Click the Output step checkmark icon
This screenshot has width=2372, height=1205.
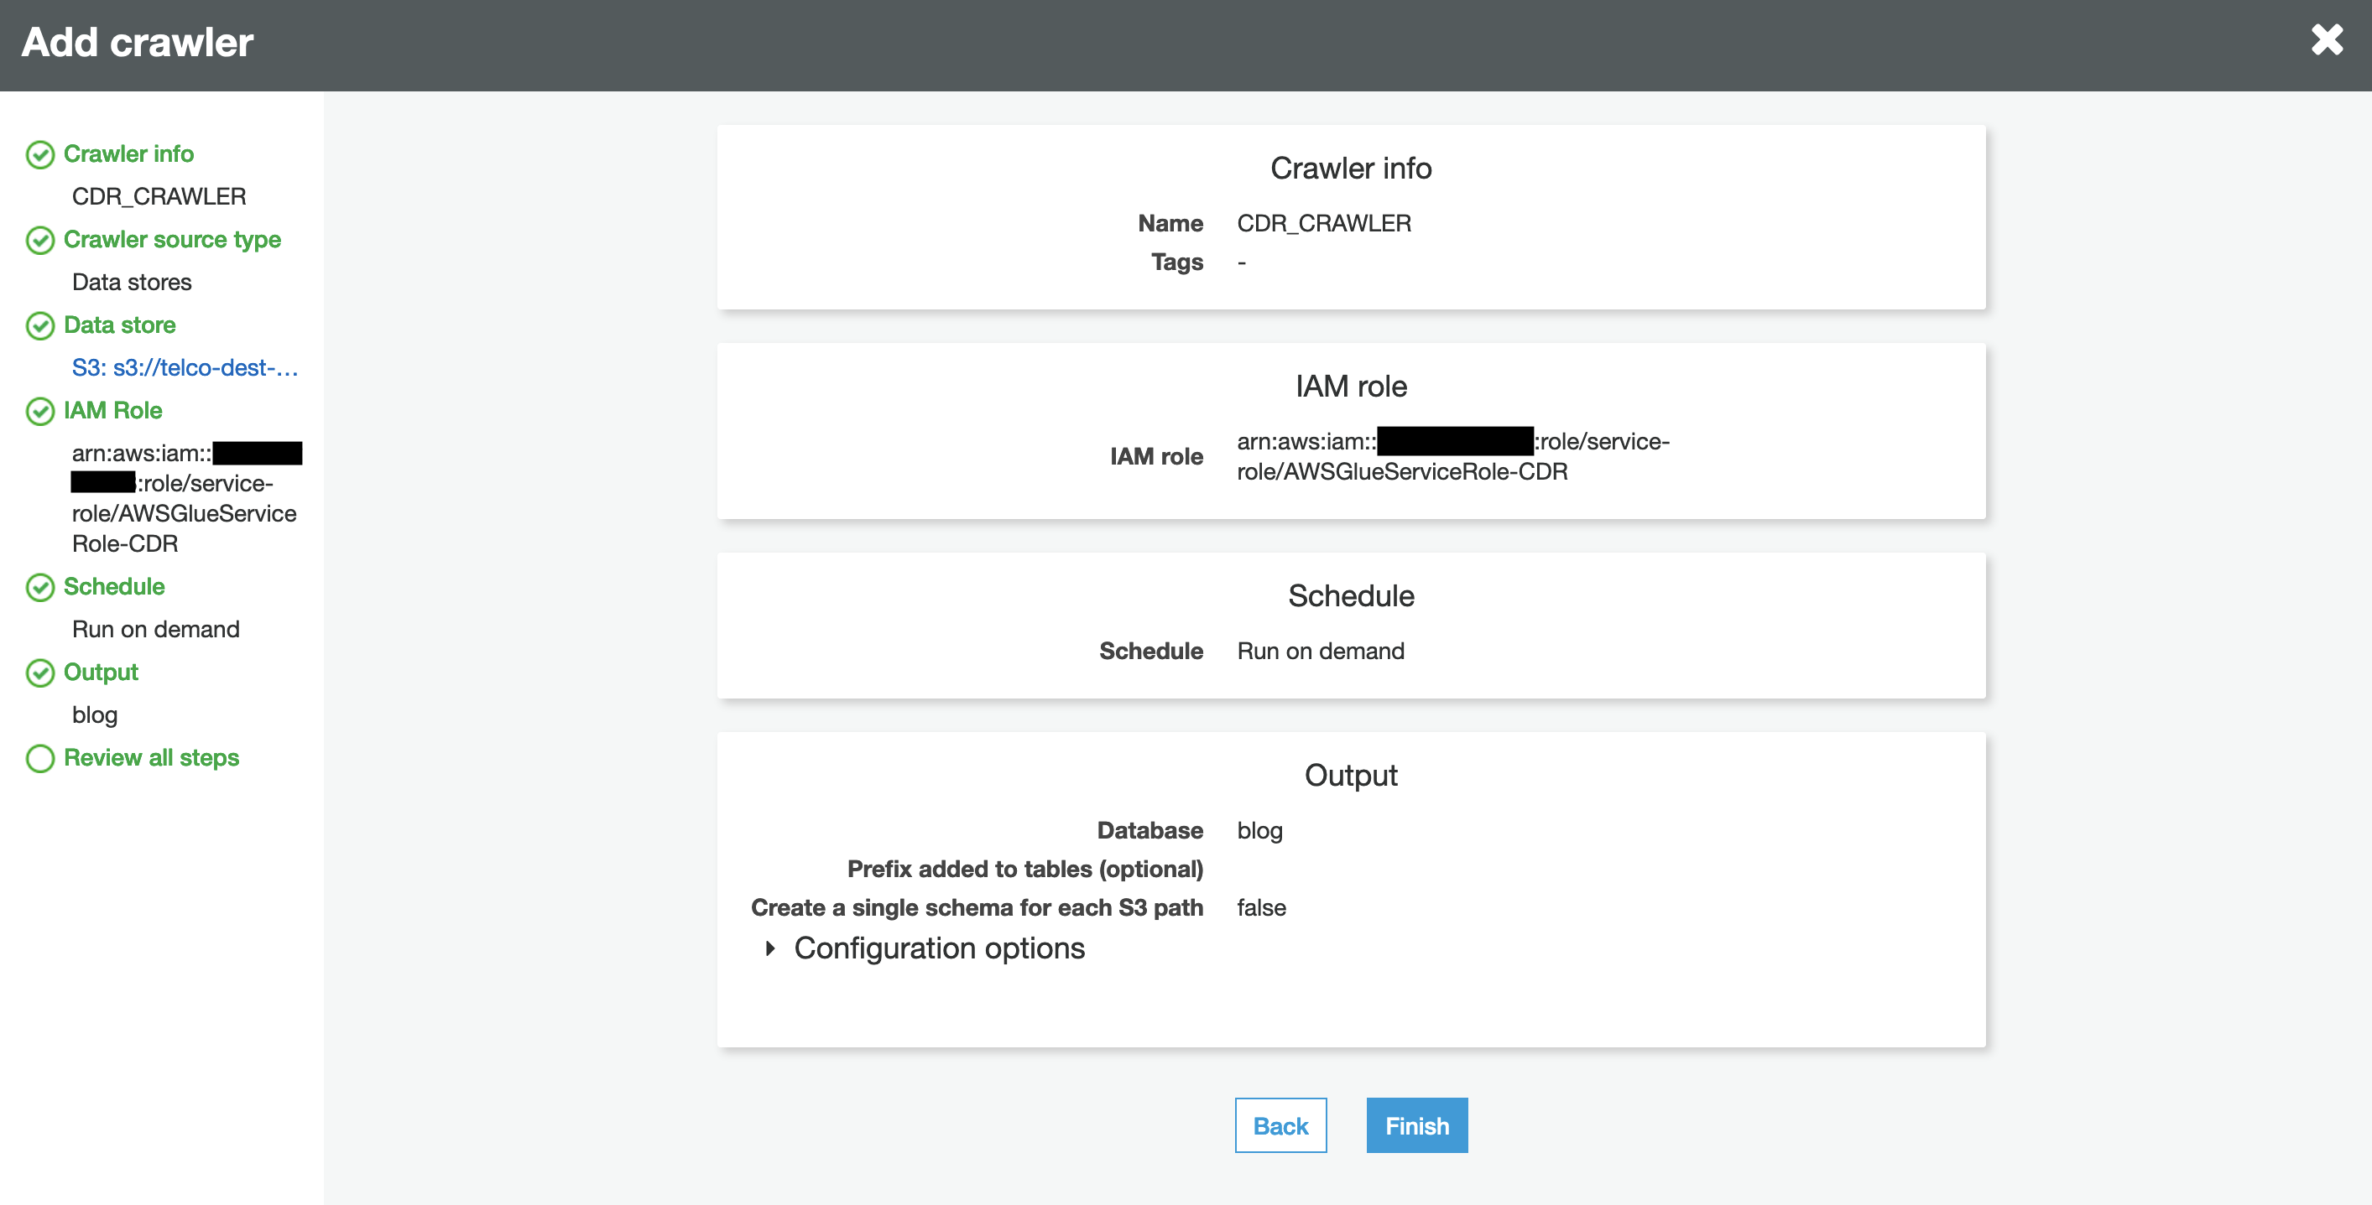[x=40, y=673]
